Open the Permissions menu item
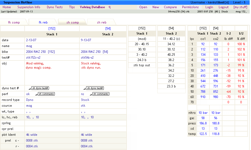Screen dimensions: 251x150 click(x=190, y=7)
